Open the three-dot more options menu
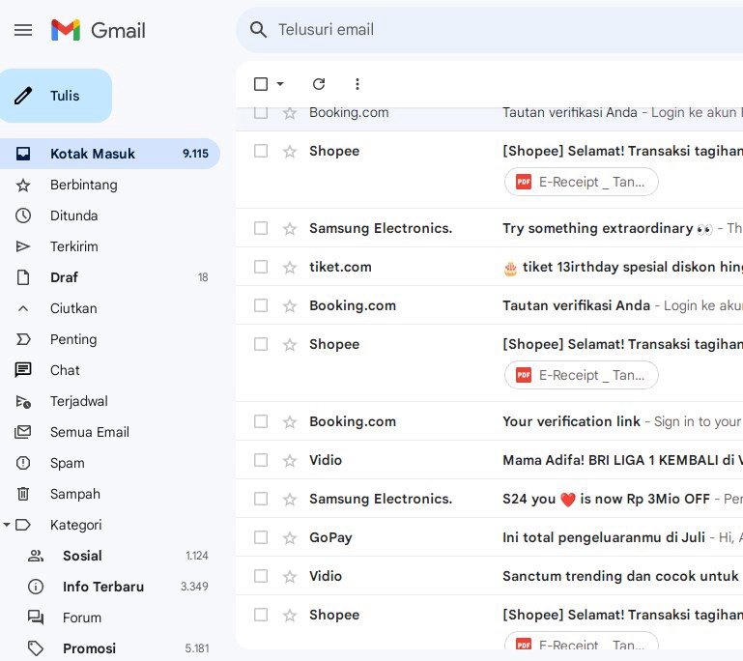The height and width of the screenshot is (661, 743). tap(357, 84)
